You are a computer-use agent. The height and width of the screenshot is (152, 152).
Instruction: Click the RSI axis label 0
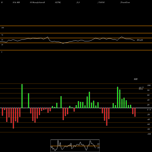pyautogui.click(x=2, y=52)
